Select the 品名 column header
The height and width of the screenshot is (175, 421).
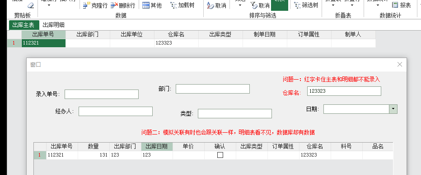pyautogui.click(x=378, y=147)
